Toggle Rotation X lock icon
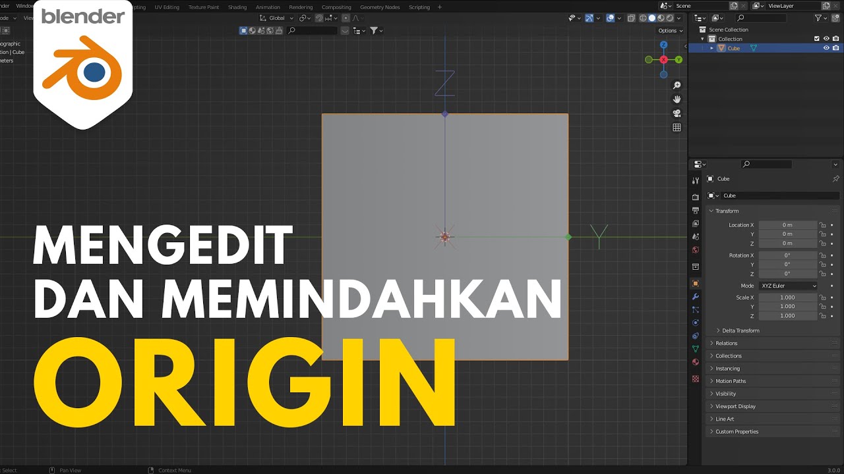This screenshot has width=844, height=474. point(822,255)
